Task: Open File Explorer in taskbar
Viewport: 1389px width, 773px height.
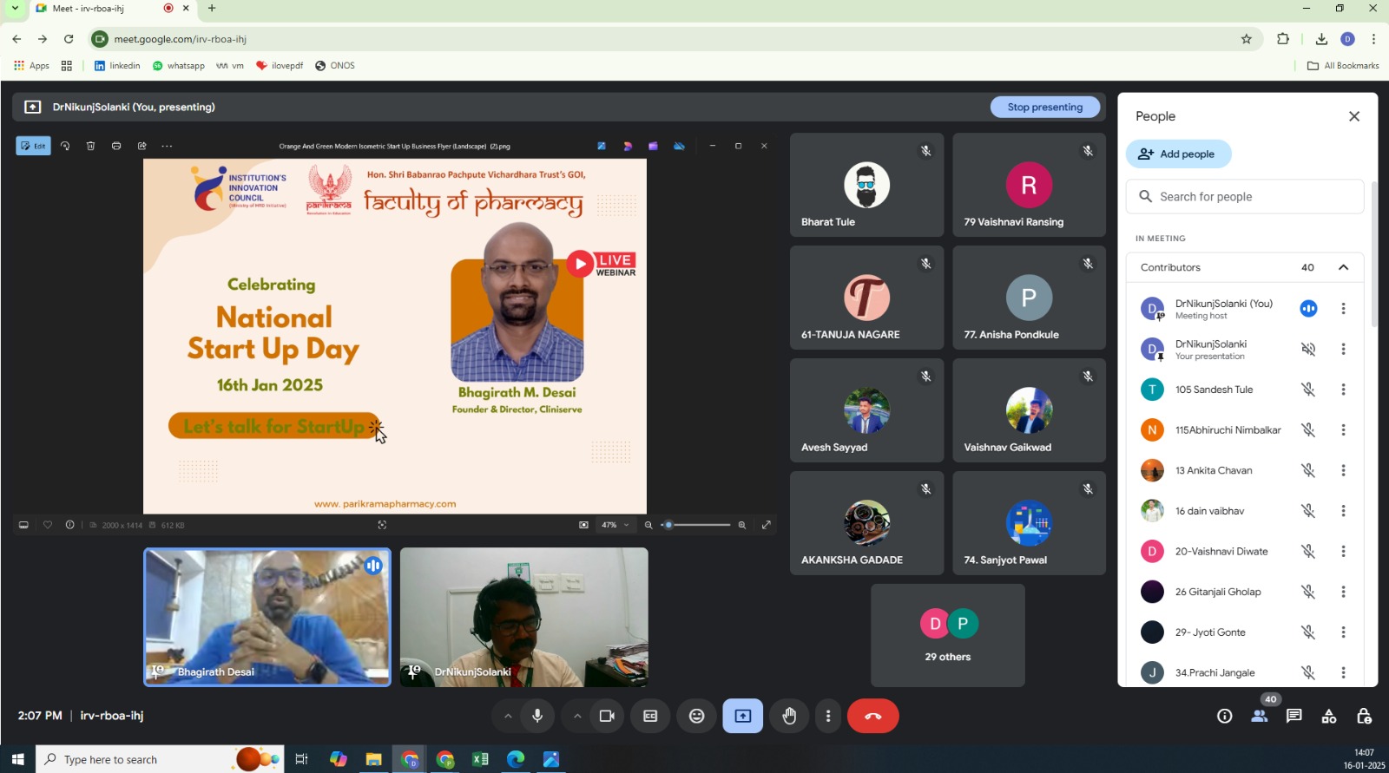Action: [373, 759]
